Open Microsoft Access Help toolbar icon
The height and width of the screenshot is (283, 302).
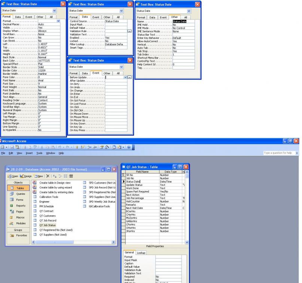click(129, 147)
